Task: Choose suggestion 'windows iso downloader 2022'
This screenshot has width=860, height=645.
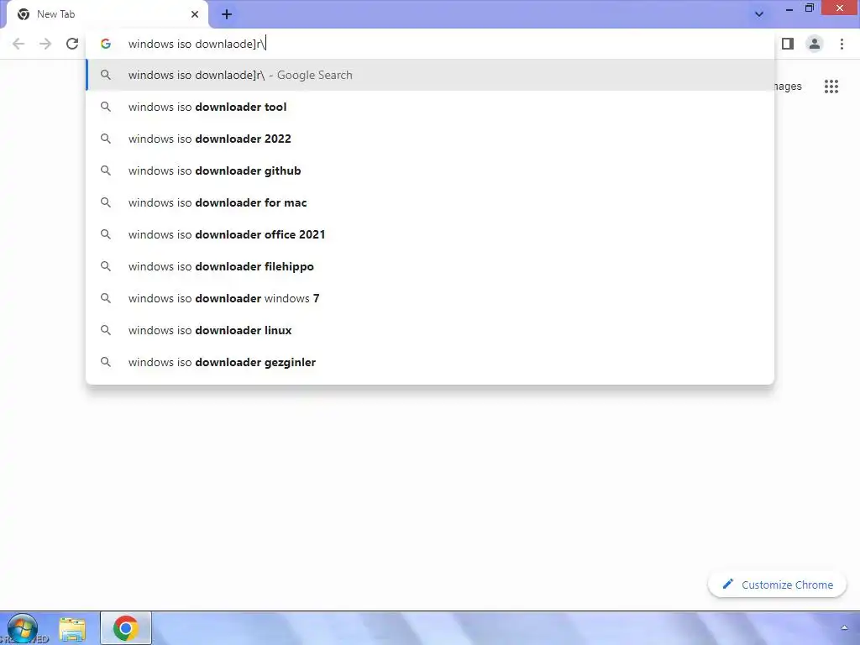Action: pyautogui.click(x=430, y=139)
